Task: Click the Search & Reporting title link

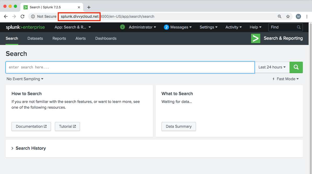Action: [283, 38]
